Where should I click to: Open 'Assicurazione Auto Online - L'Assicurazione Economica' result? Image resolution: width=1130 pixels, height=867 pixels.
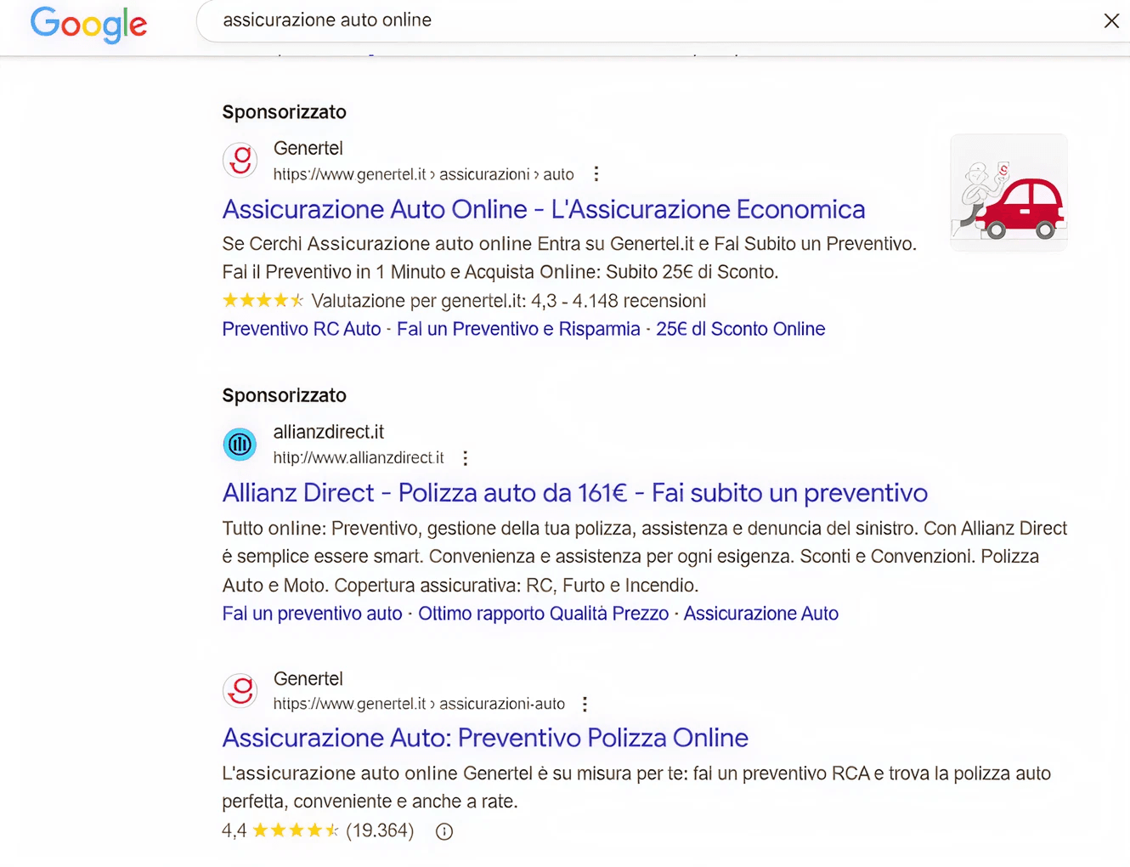[543, 209]
